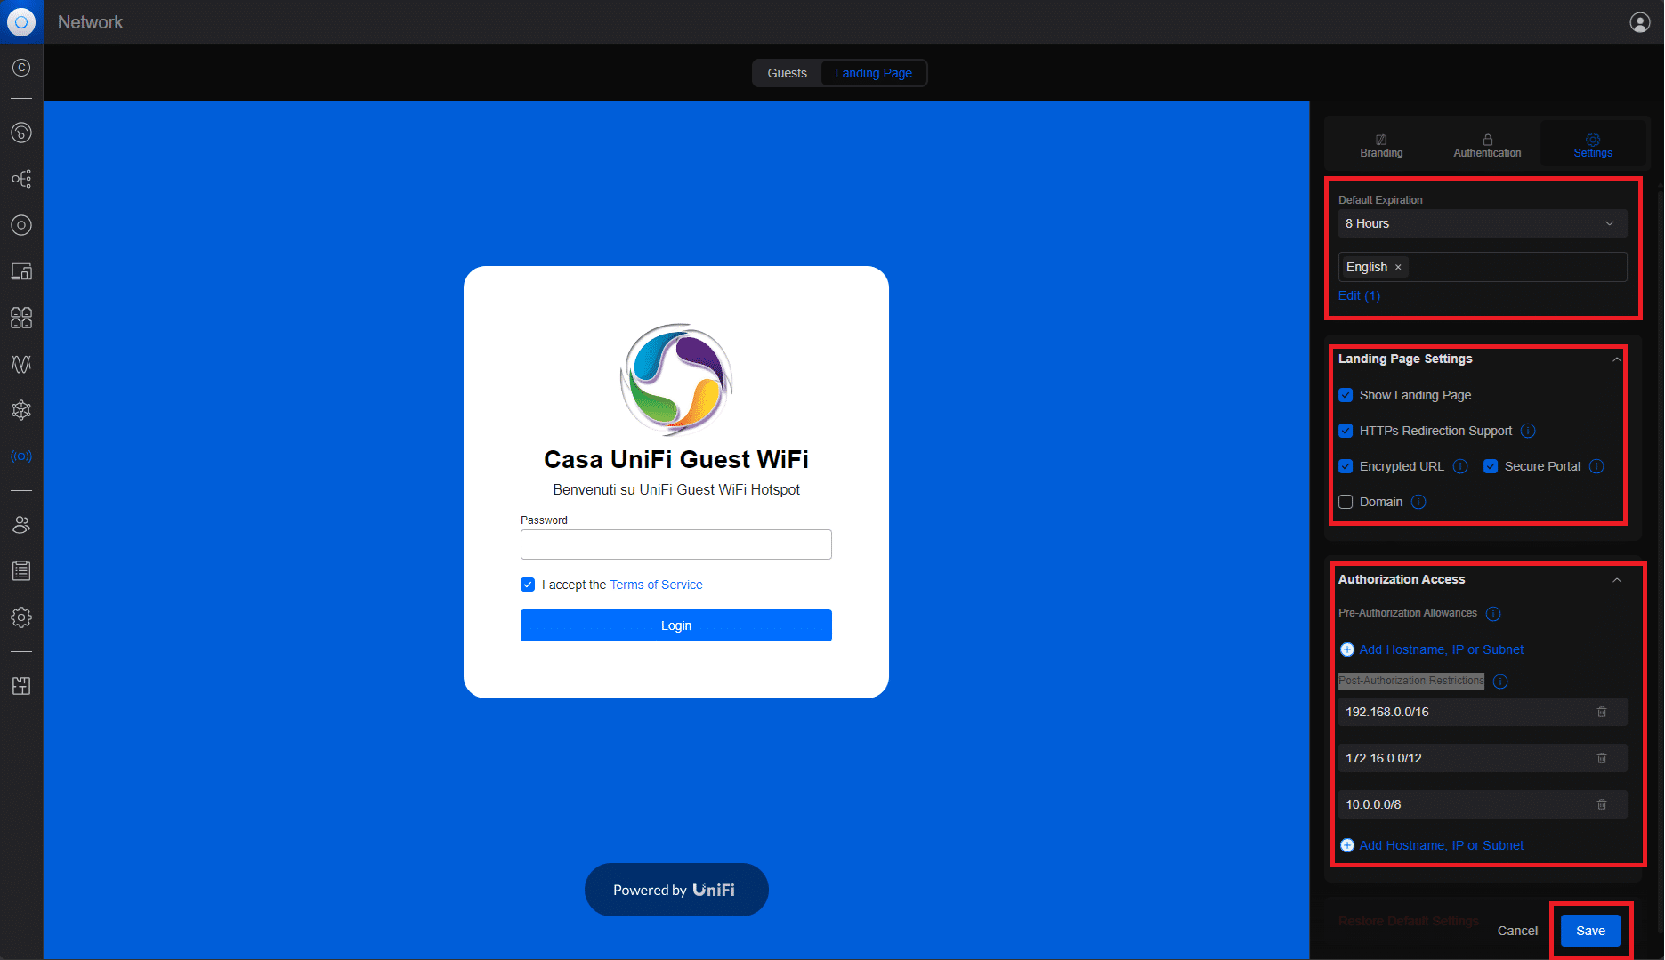Open the Innerspace floorplan icon at sidebar bottom
The height and width of the screenshot is (960, 1665).
tap(21, 686)
